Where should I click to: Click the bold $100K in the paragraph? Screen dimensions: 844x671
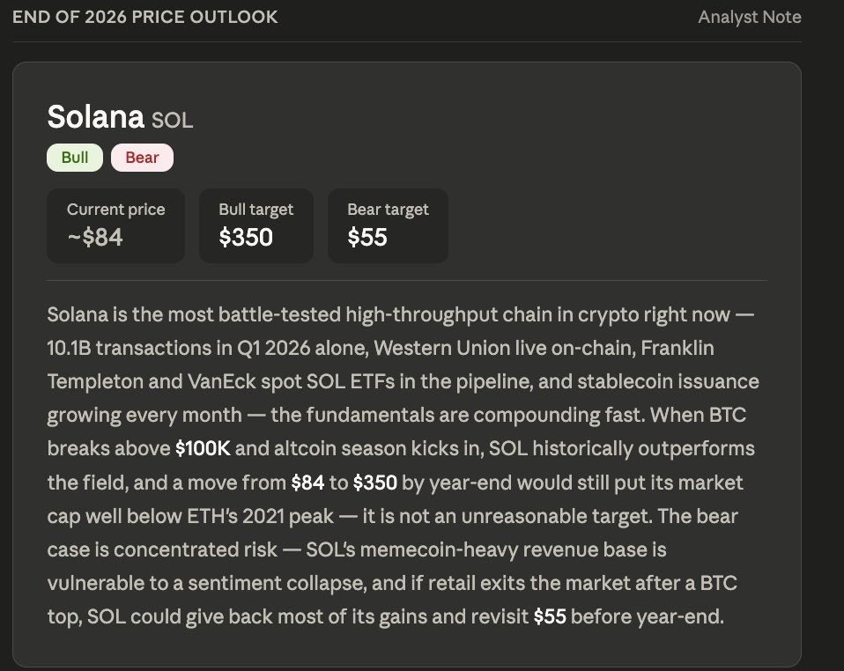click(203, 449)
